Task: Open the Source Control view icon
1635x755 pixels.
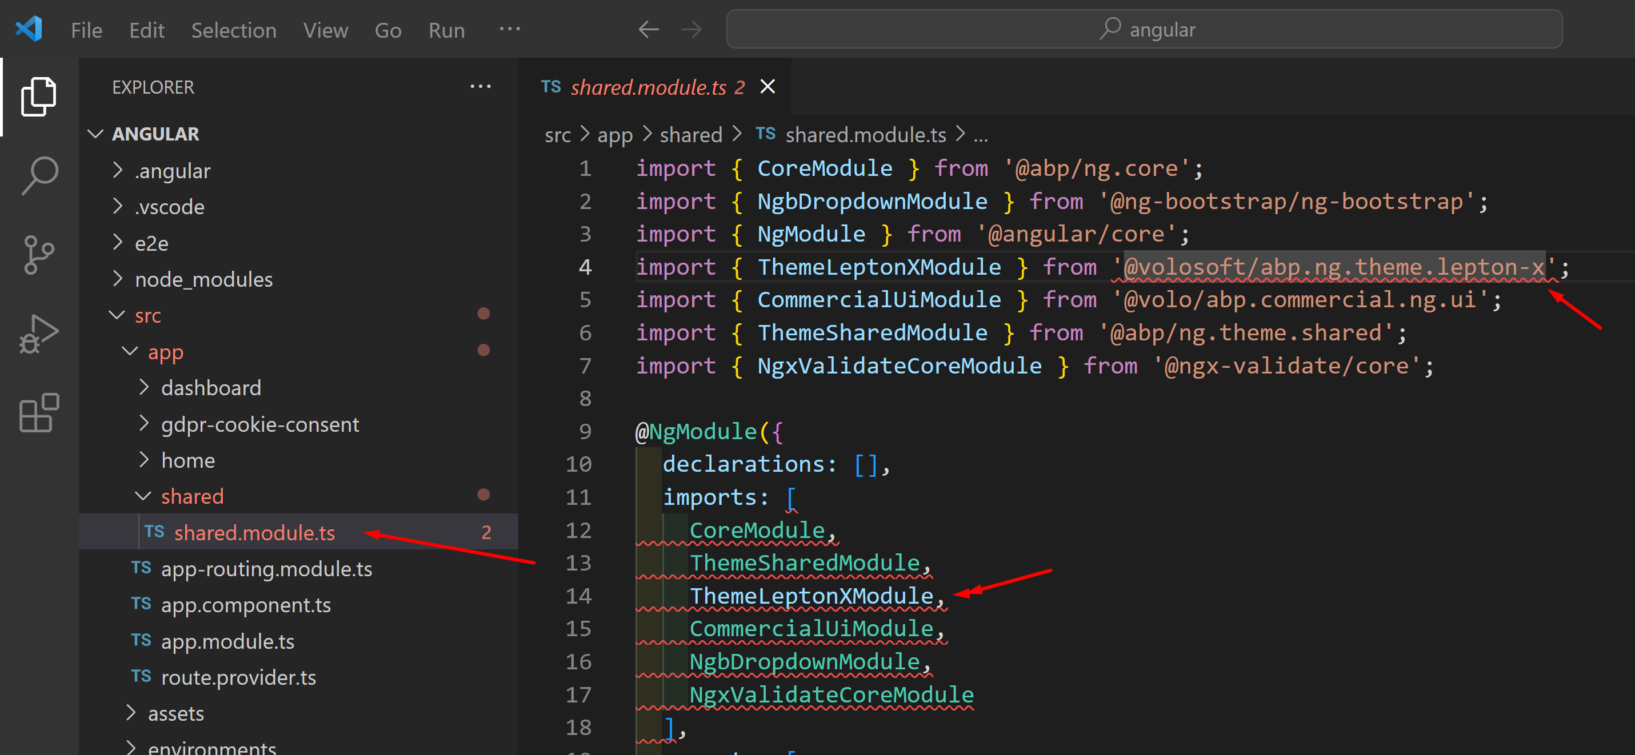Action: coord(38,254)
